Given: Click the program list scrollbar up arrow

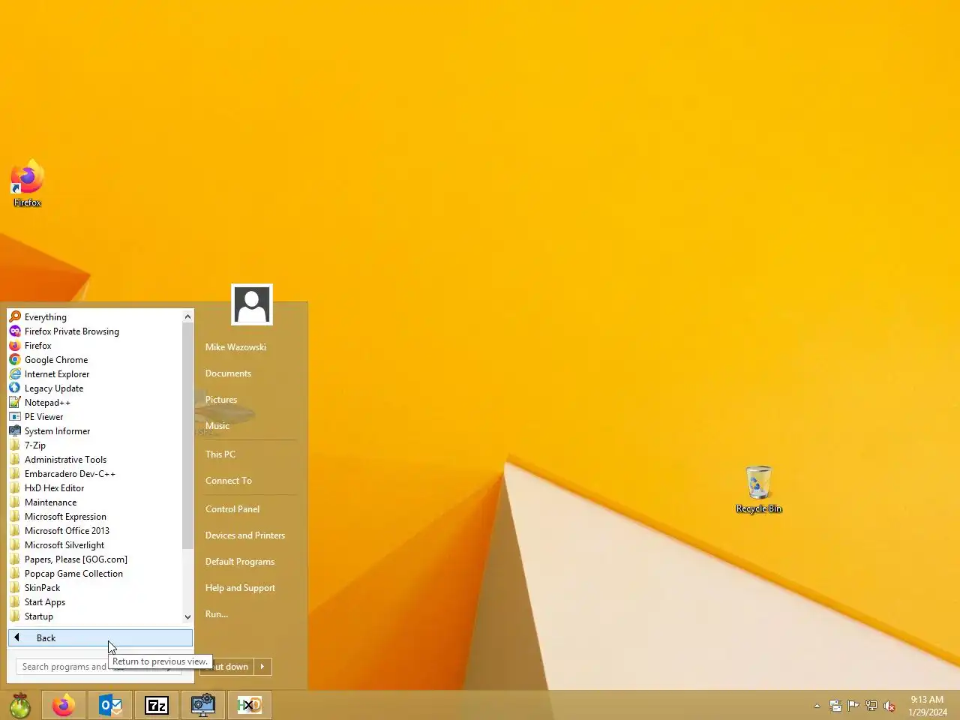Looking at the screenshot, I should tap(187, 316).
